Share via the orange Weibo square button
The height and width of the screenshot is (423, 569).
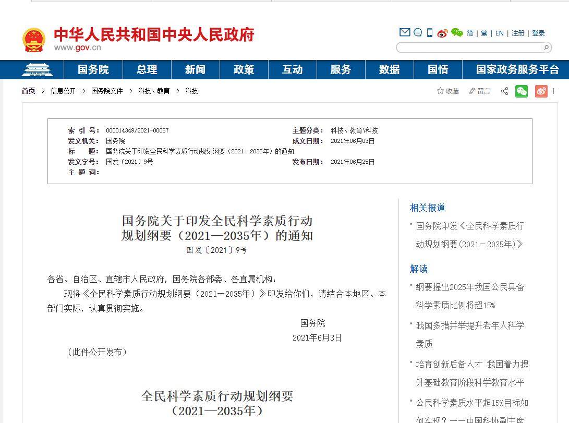pyautogui.click(x=541, y=91)
